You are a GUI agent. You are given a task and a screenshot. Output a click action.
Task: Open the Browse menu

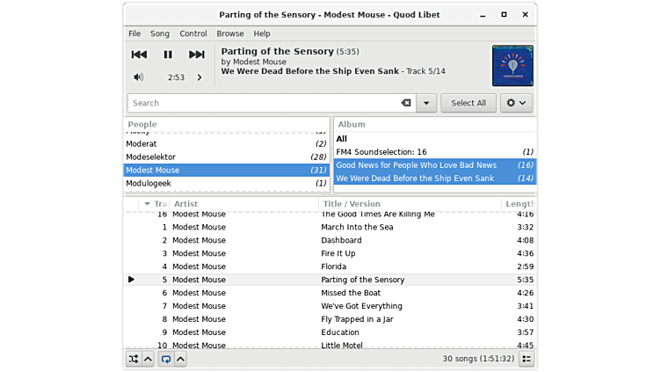[x=230, y=33]
